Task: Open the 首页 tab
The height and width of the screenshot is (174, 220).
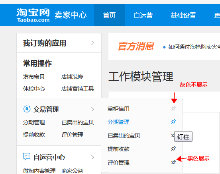Action: [x=109, y=15]
